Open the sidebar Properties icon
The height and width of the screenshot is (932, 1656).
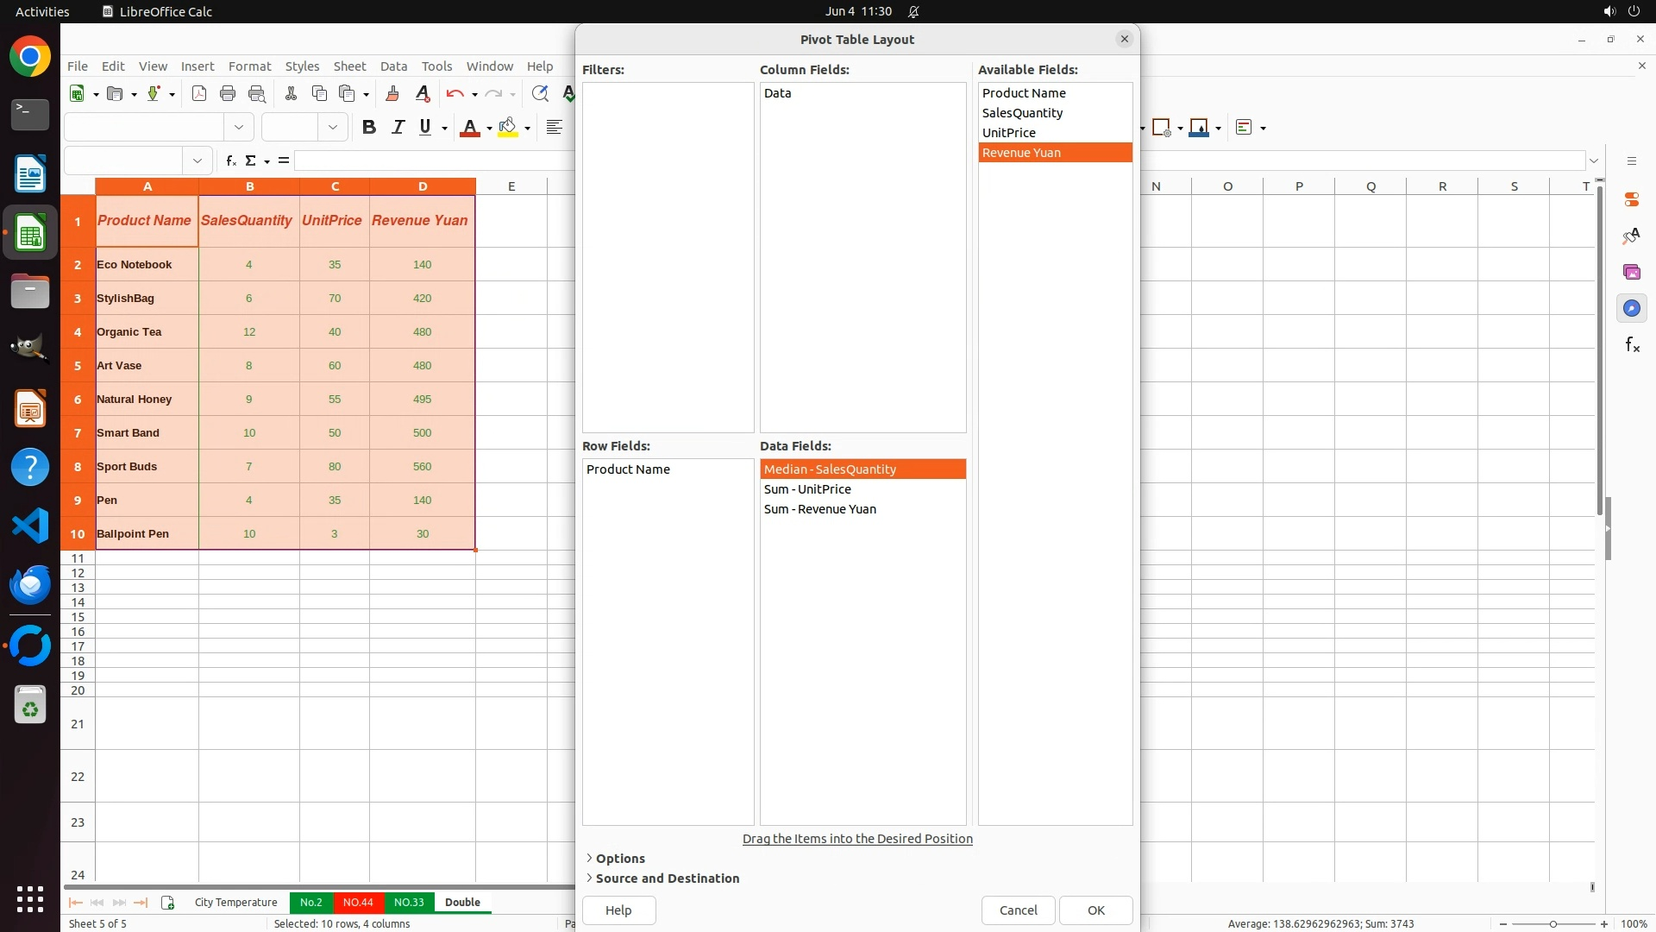point(1632,199)
